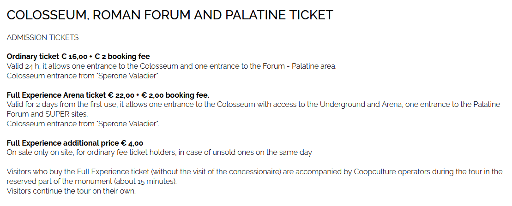This screenshot has width=512, height=206.
Task: Click the 'On sale only on site' line
Action: tap(159, 153)
